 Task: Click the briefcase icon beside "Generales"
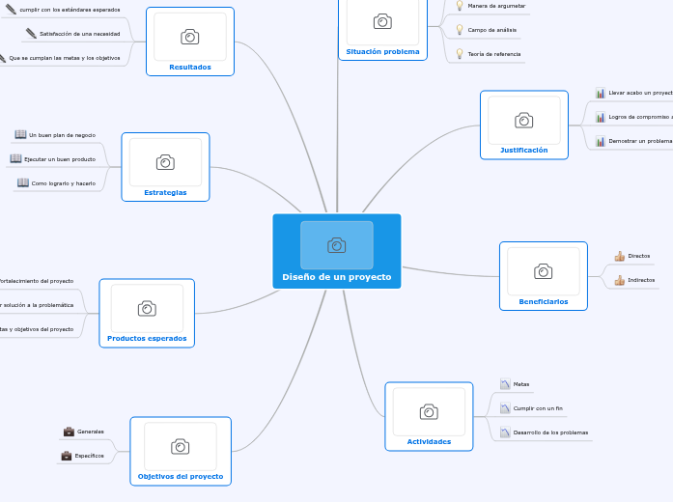click(69, 432)
